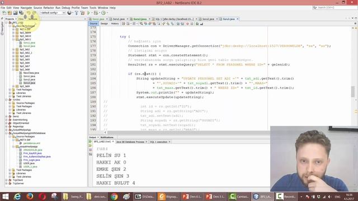Select the TcpServer project
Image resolution: width=358 pixels, height=201 pixels.
click(x=18, y=184)
